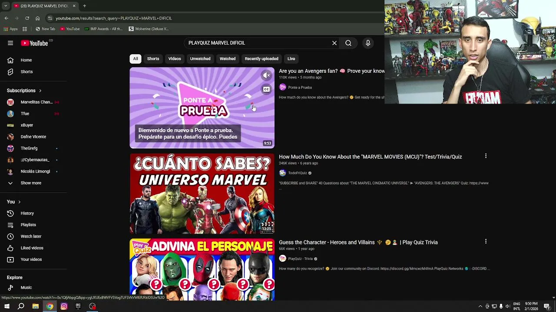Screen dimensions: 556x312
Task: Open a new browser tab
Action: pyautogui.click(x=84, y=6)
